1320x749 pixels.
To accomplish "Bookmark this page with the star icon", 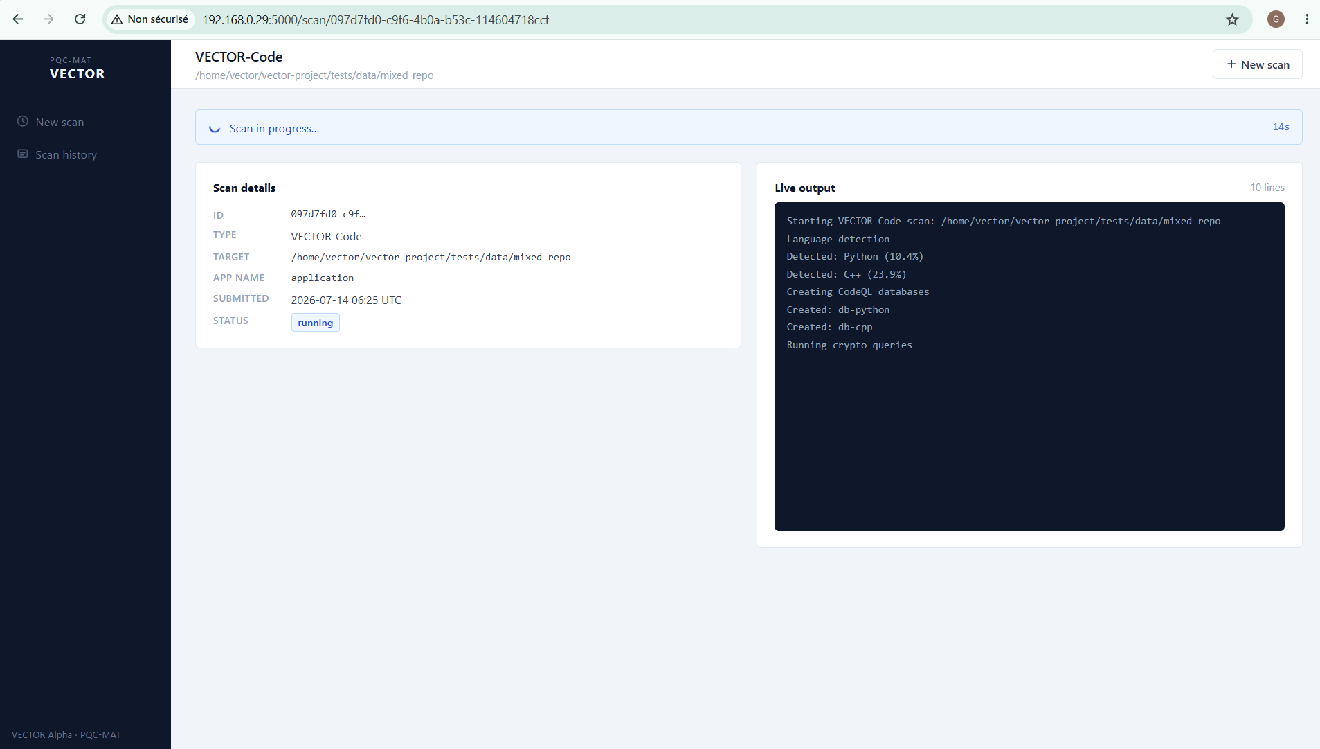I will point(1232,19).
